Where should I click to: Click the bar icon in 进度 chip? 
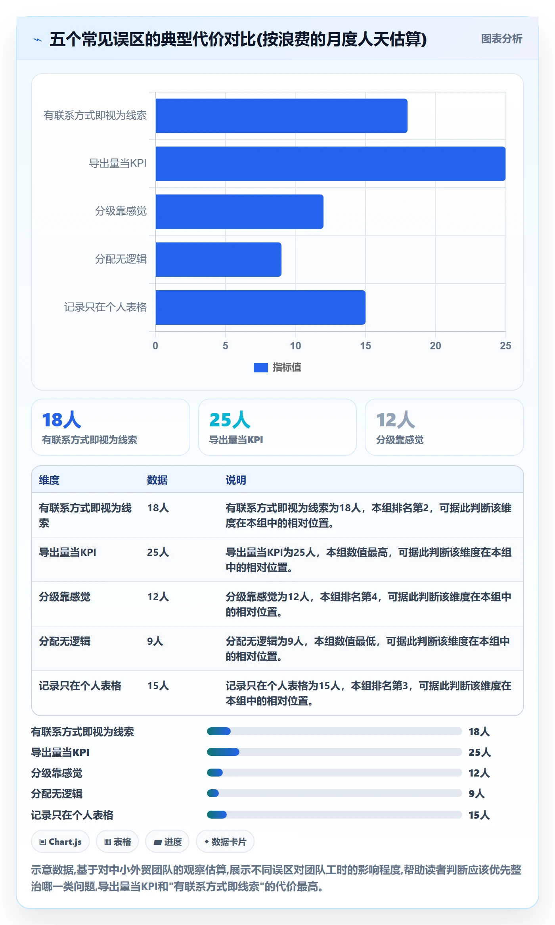[157, 842]
